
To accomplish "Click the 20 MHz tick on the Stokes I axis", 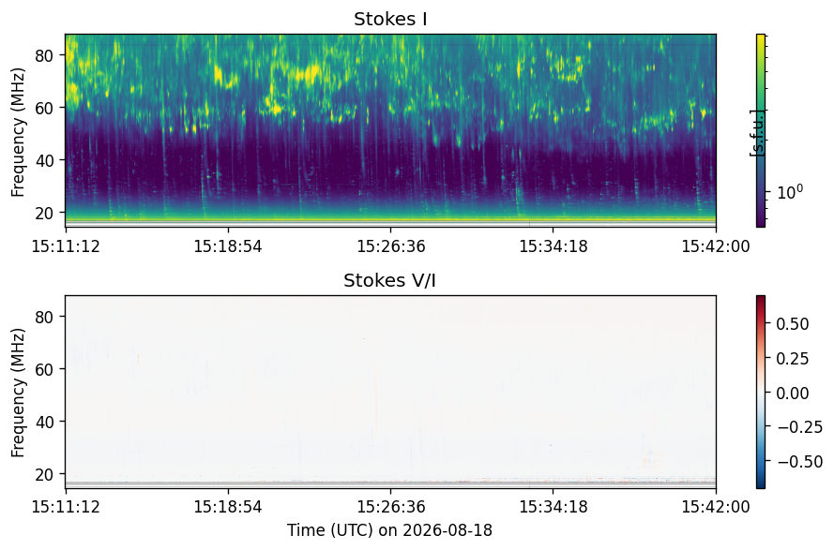I will click(44, 213).
